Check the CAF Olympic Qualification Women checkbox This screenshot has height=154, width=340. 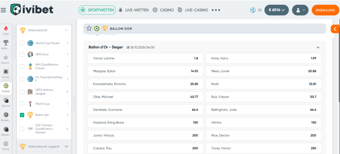[22, 129]
